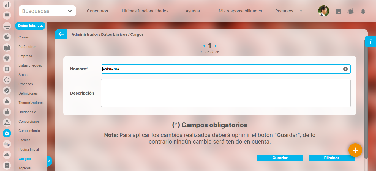Open the calendar icon in top bar
The width and height of the screenshot is (376, 171).
(338, 11)
